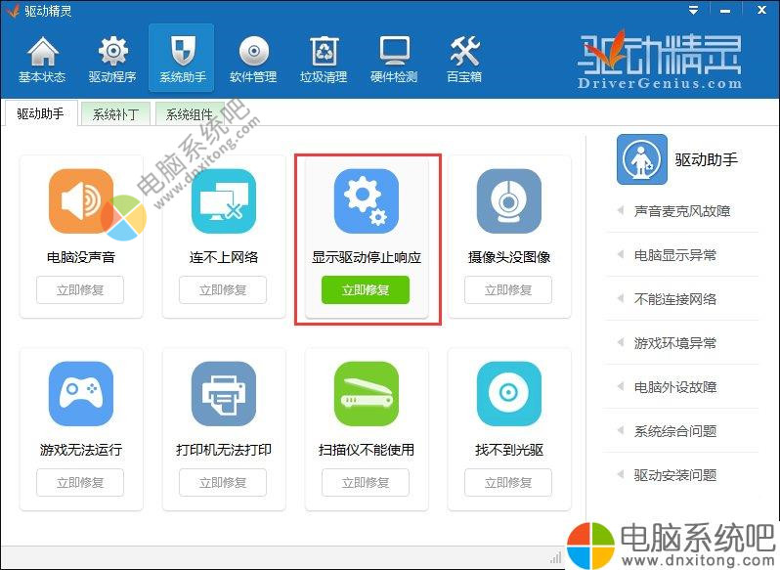Open the 驱动程序 gear icon
The width and height of the screenshot is (780, 570).
[113, 52]
